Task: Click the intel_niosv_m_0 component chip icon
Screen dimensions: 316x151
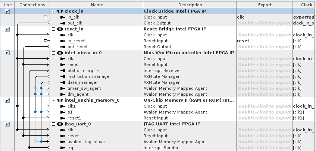Action: click(x=60, y=53)
